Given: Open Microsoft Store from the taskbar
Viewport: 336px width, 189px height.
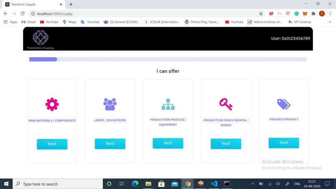Looking at the screenshot, I should 161,184.
